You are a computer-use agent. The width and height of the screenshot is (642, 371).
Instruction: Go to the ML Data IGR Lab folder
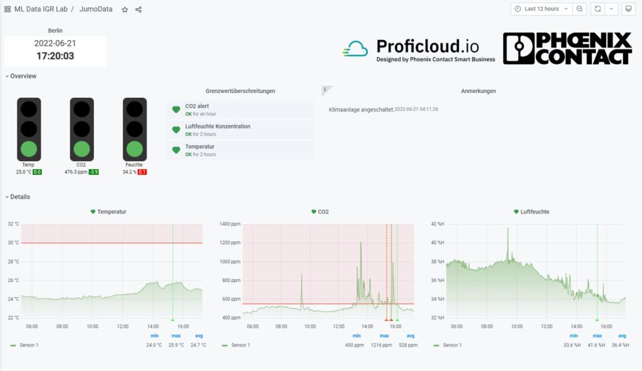(x=41, y=9)
